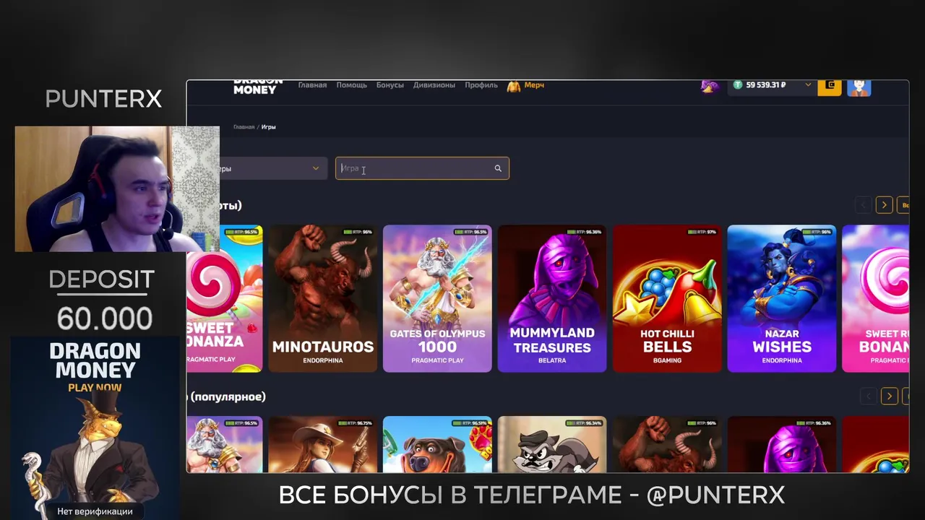The height and width of the screenshot is (520, 925).
Task: Open Gates of Olympus 1000 card
Action: pyautogui.click(x=437, y=298)
